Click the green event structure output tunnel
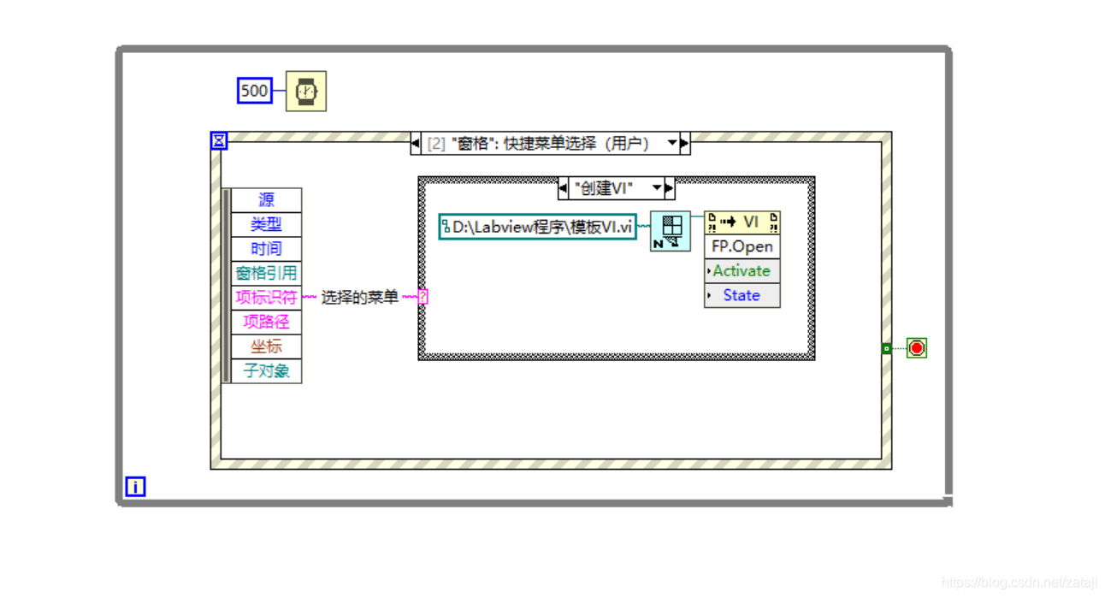The image size is (1105, 598). [886, 348]
